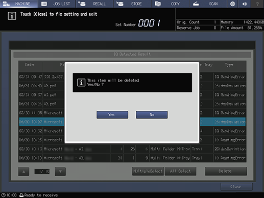Cancel deletion with the No button
The width and height of the screenshot is (264, 198).
152,115
